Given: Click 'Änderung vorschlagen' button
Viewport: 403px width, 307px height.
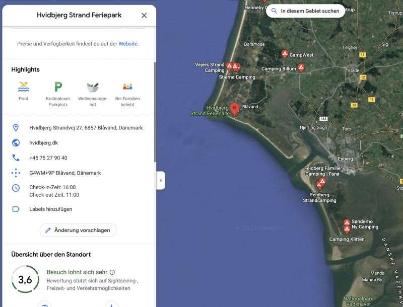Looking at the screenshot, I should pyautogui.click(x=78, y=230).
